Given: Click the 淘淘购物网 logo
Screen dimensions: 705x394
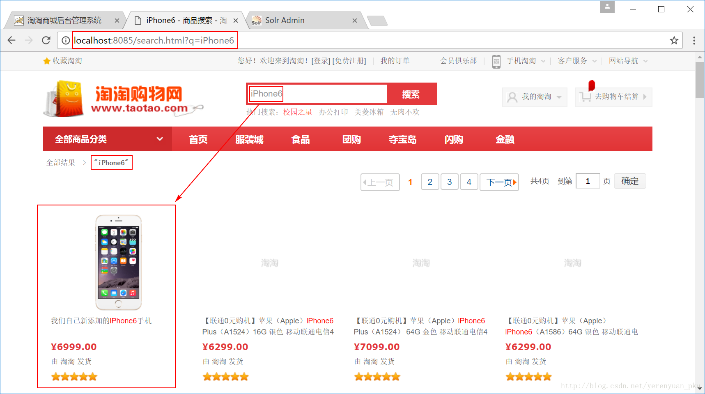Looking at the screenshot, I should 123,99.
